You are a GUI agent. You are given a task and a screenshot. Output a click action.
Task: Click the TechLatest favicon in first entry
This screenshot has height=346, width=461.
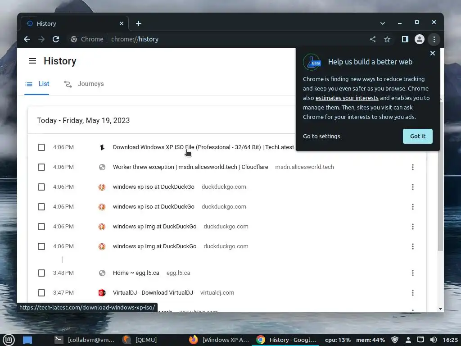(102, 147)
